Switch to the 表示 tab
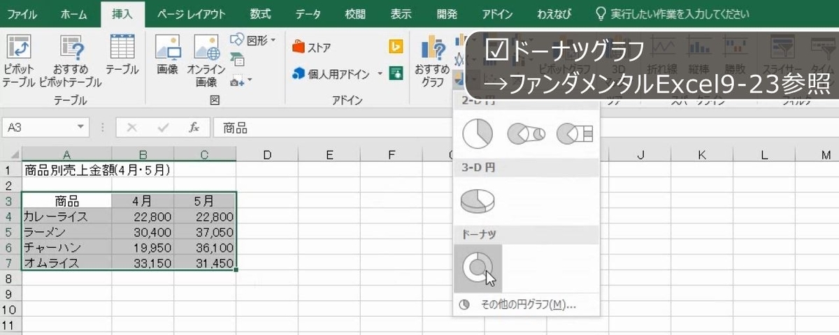 401,13
